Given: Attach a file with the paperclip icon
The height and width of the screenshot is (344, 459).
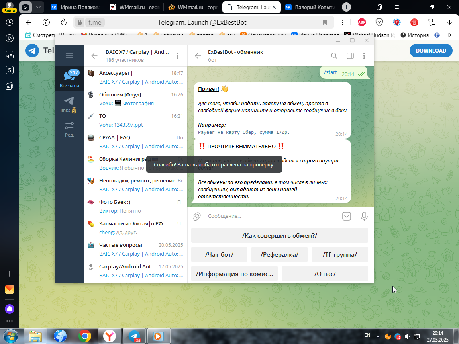Looking at the screenshot, I should click(197, 216).
